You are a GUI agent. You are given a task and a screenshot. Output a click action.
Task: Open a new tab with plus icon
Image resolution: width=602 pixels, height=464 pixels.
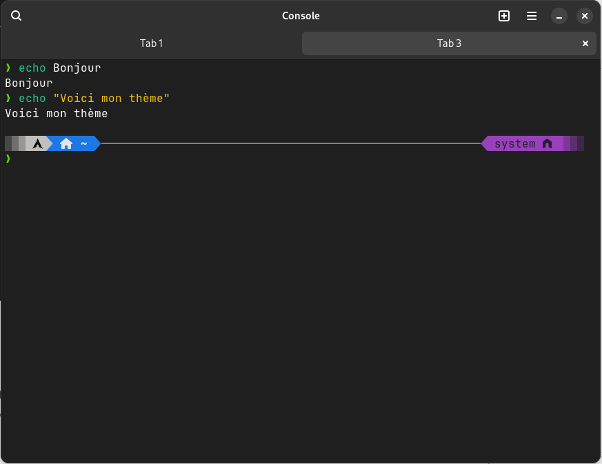pos(503,16)
